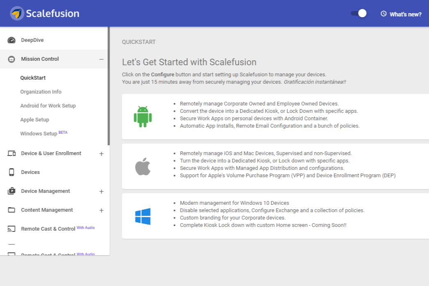The height and width of the screenshot is (286, 429).
Task: Collapse the Mission Control section
Action: 101,59
